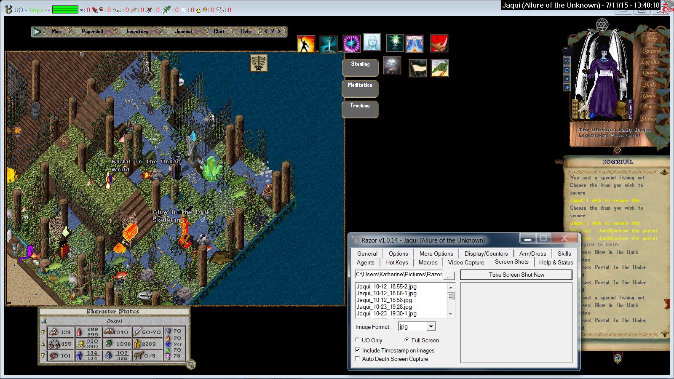Toggle Include Timestamp on images checkbox
674x379 pixels.
point(358,350)
